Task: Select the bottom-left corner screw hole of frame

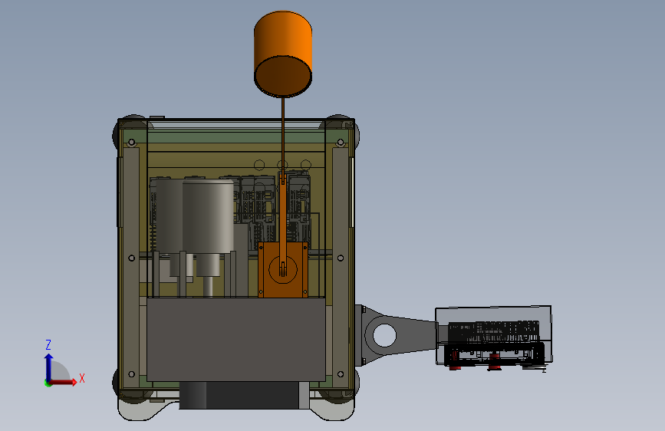Action: (x=131, y=374)
